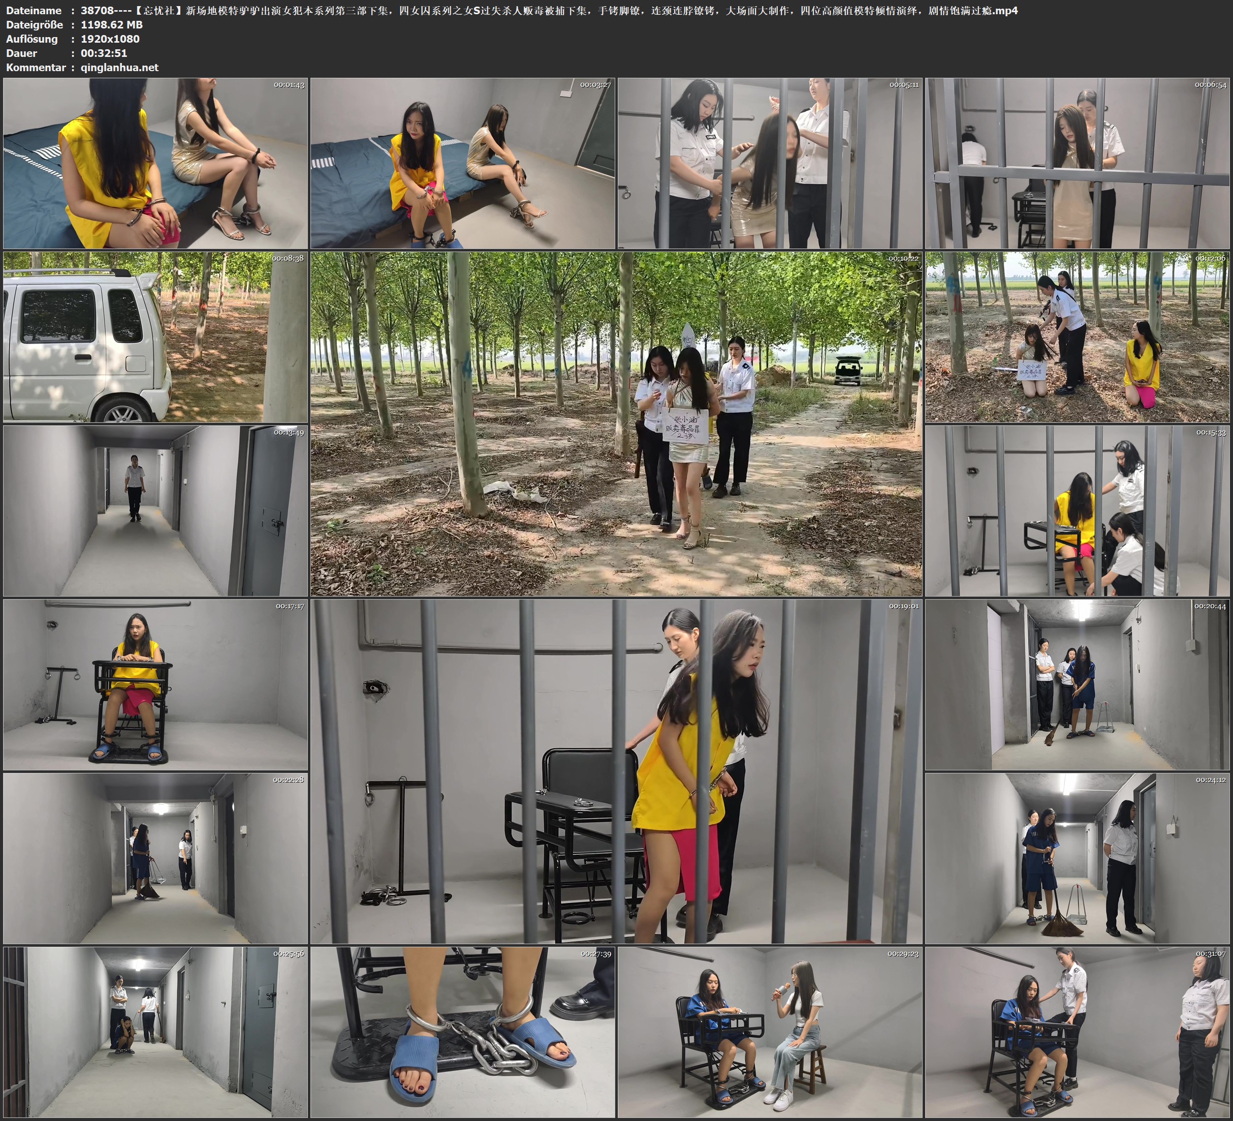Click the frame marked 00:15:33
This screenshot has height=1121, width=1233.
(x=1077, y=510)
